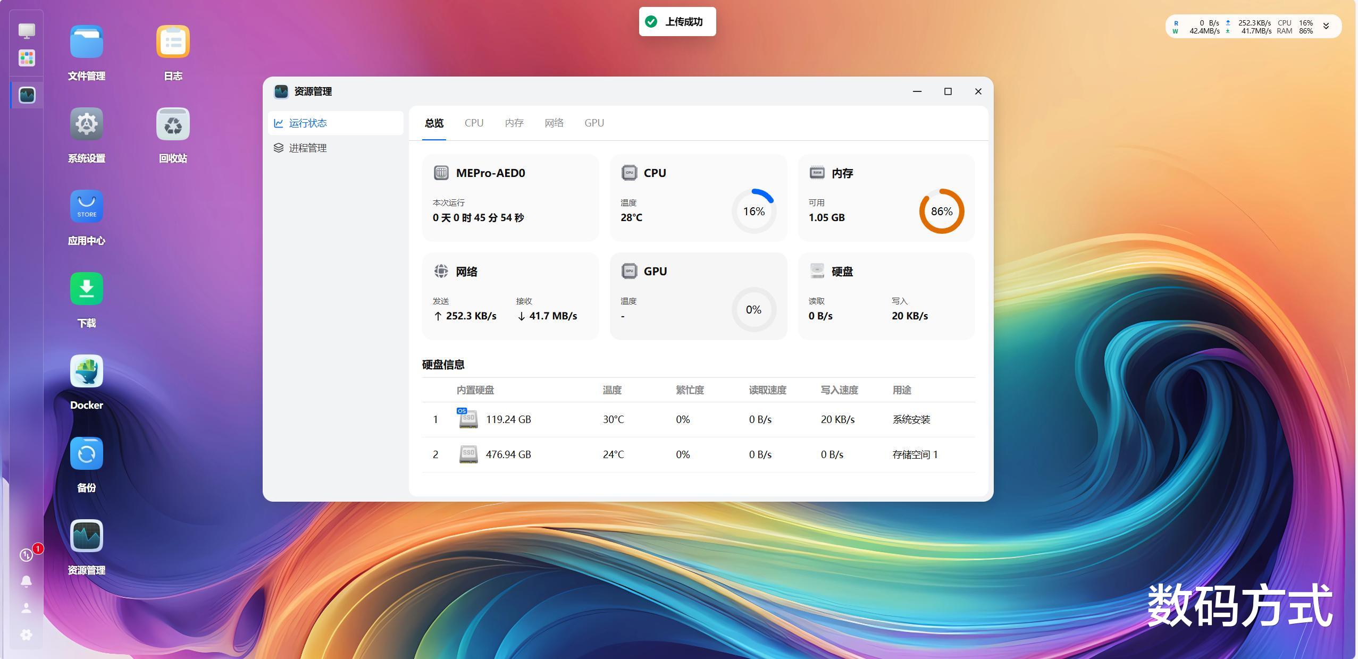Open the 下载 download app icon
Screen dimensions: 1358x659
(86, 289)
